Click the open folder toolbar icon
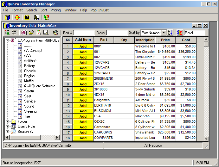Screen dimensions: 219x167 (x=31, y=33)
